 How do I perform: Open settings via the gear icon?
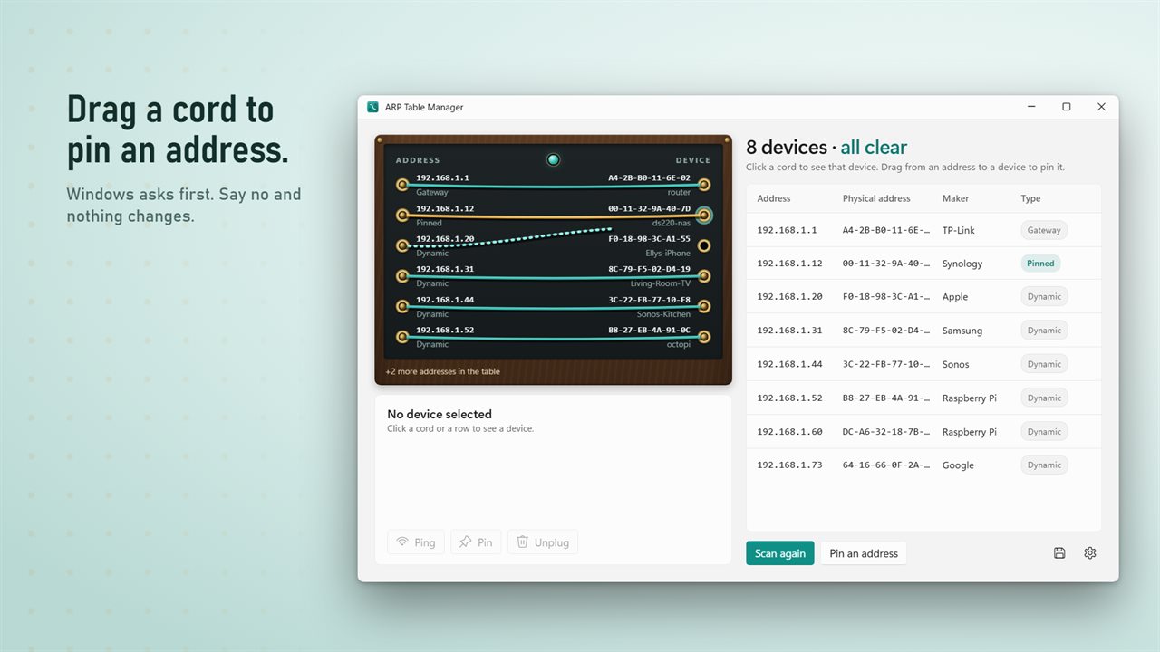pos(1090,553)
